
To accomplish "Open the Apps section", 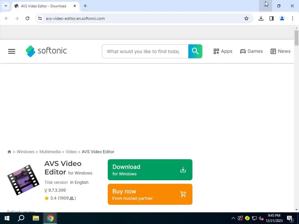I will pos(223,51).
